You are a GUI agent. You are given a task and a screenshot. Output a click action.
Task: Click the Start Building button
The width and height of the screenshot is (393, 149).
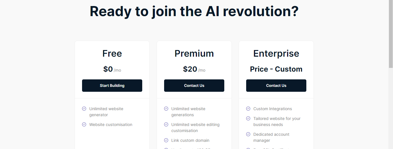tap(112, 85)
